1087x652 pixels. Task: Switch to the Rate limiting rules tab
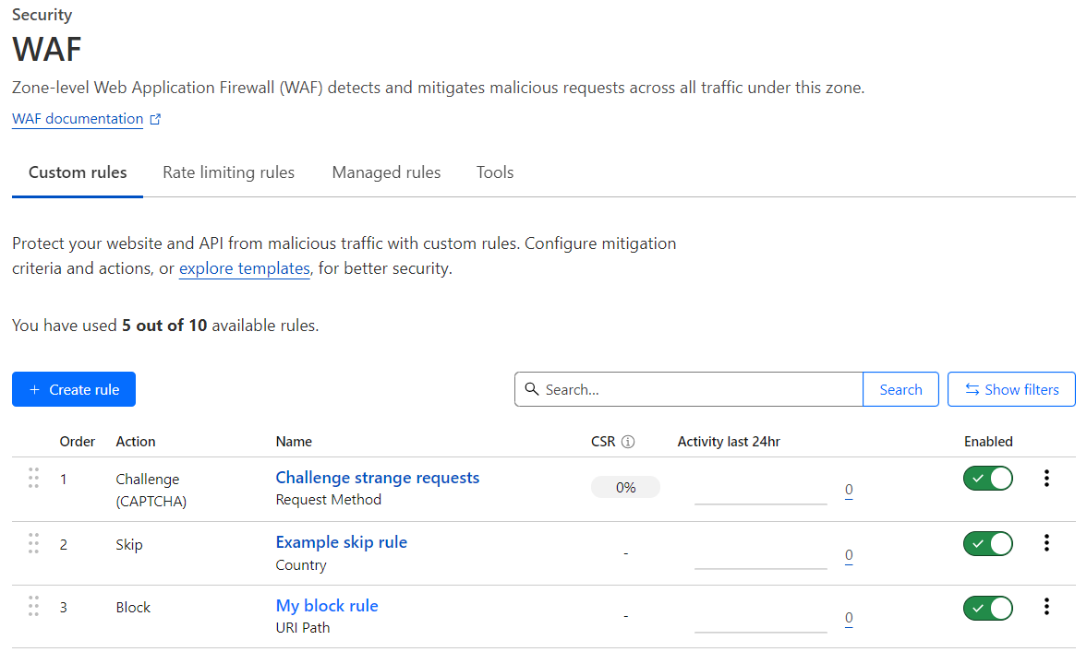coord(228,172)
